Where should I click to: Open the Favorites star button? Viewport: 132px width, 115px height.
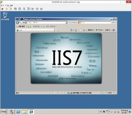[21, 27]
